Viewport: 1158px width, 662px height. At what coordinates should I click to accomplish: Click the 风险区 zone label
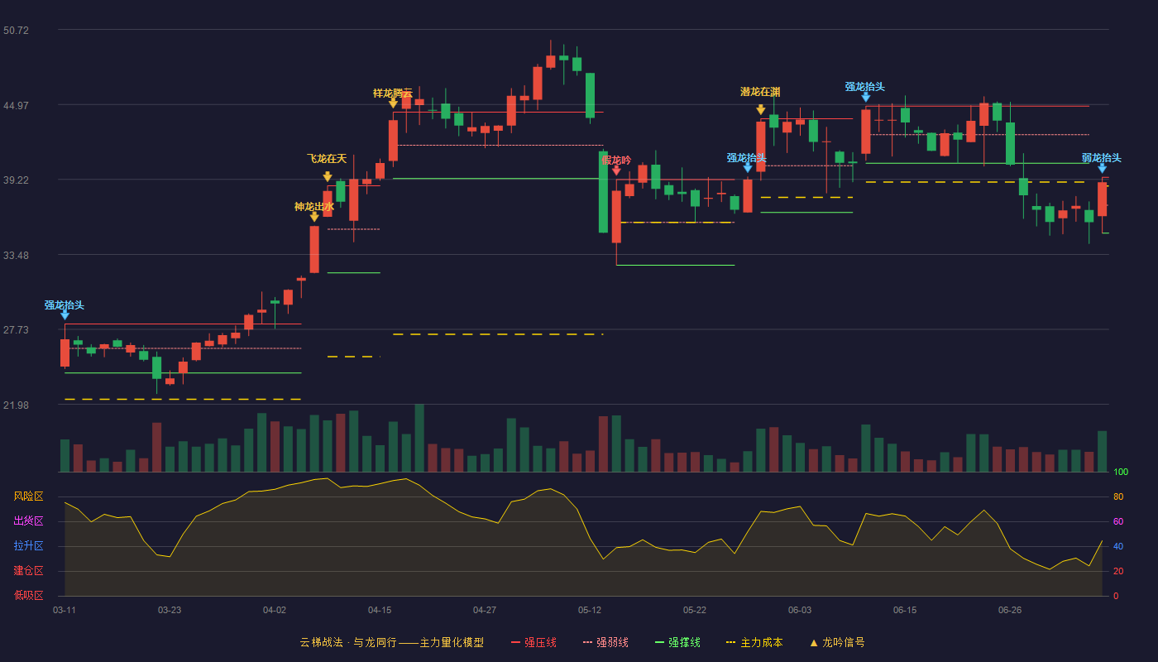tap(28, 496)
